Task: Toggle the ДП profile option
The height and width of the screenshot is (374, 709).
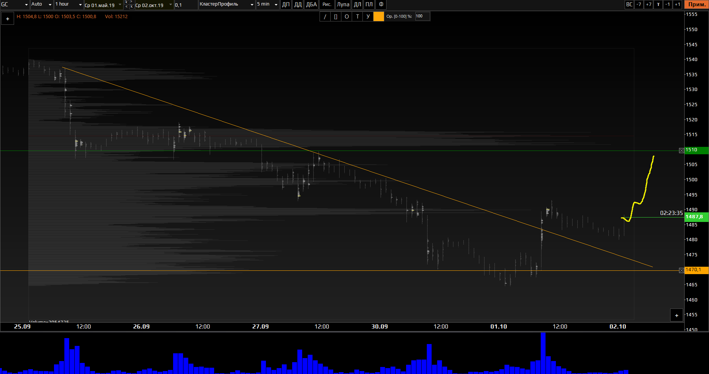Action: point(286,4)
